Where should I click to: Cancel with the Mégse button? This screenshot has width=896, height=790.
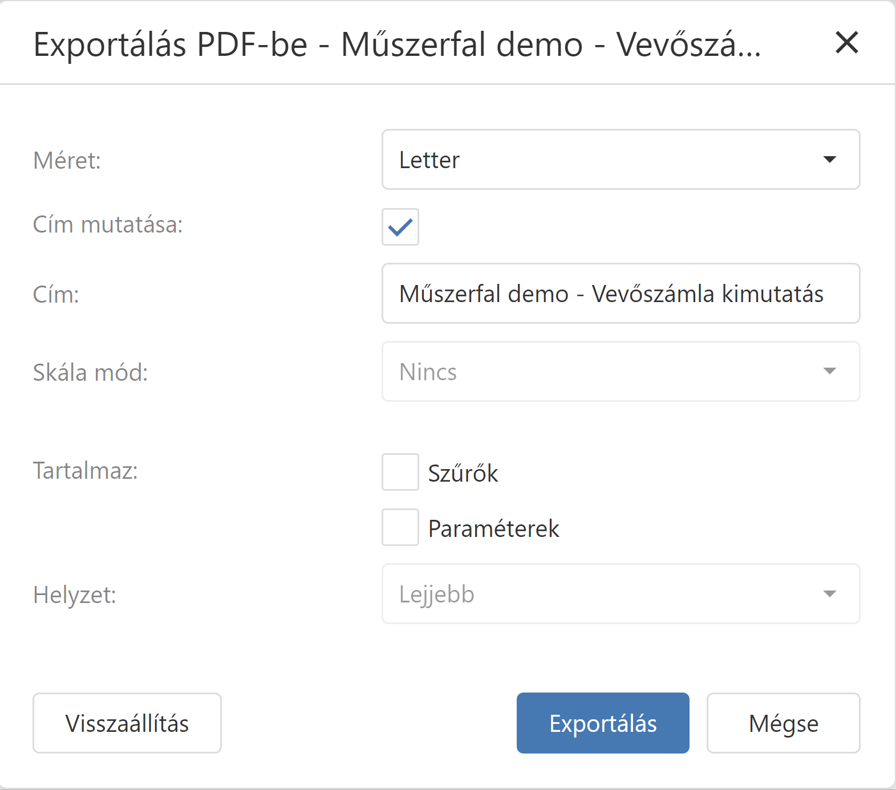783,723
